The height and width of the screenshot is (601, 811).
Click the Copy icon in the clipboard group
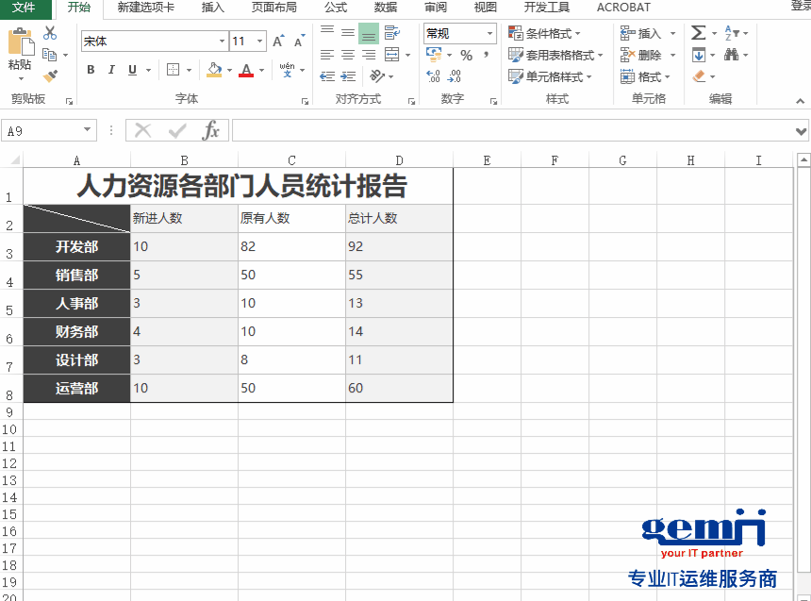50,54
